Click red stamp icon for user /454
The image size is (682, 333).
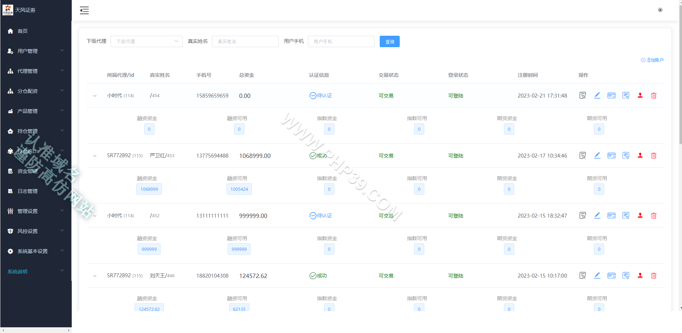[x=640, y=95]
